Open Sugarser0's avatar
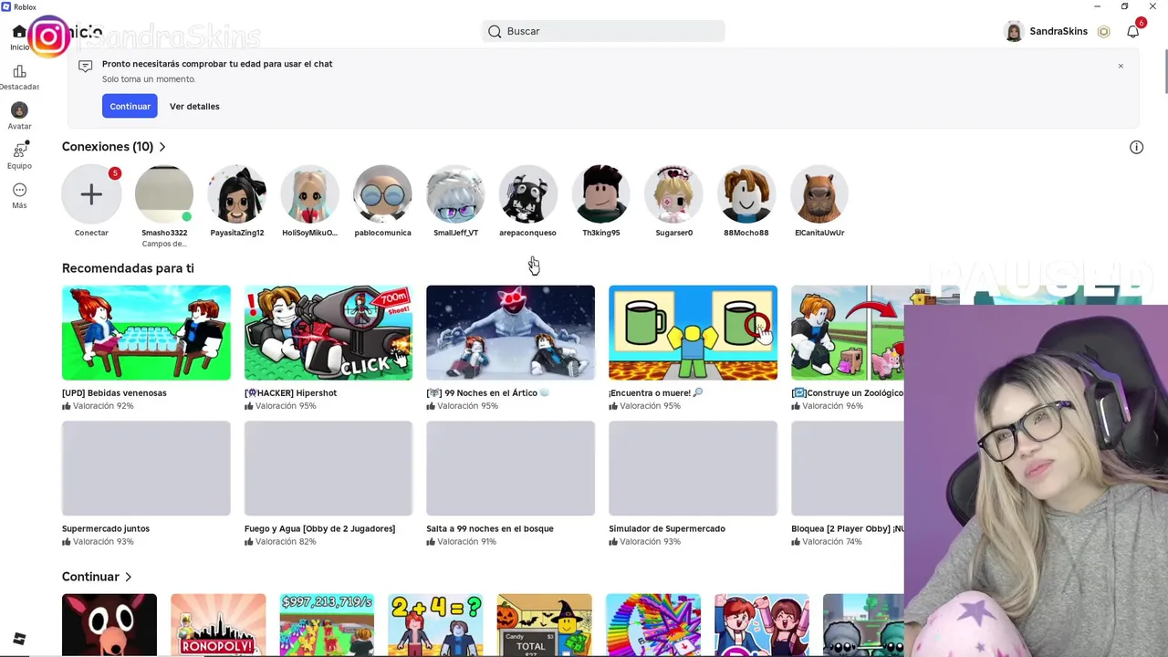Viewport: 1168px width, 657px height. 673,193
